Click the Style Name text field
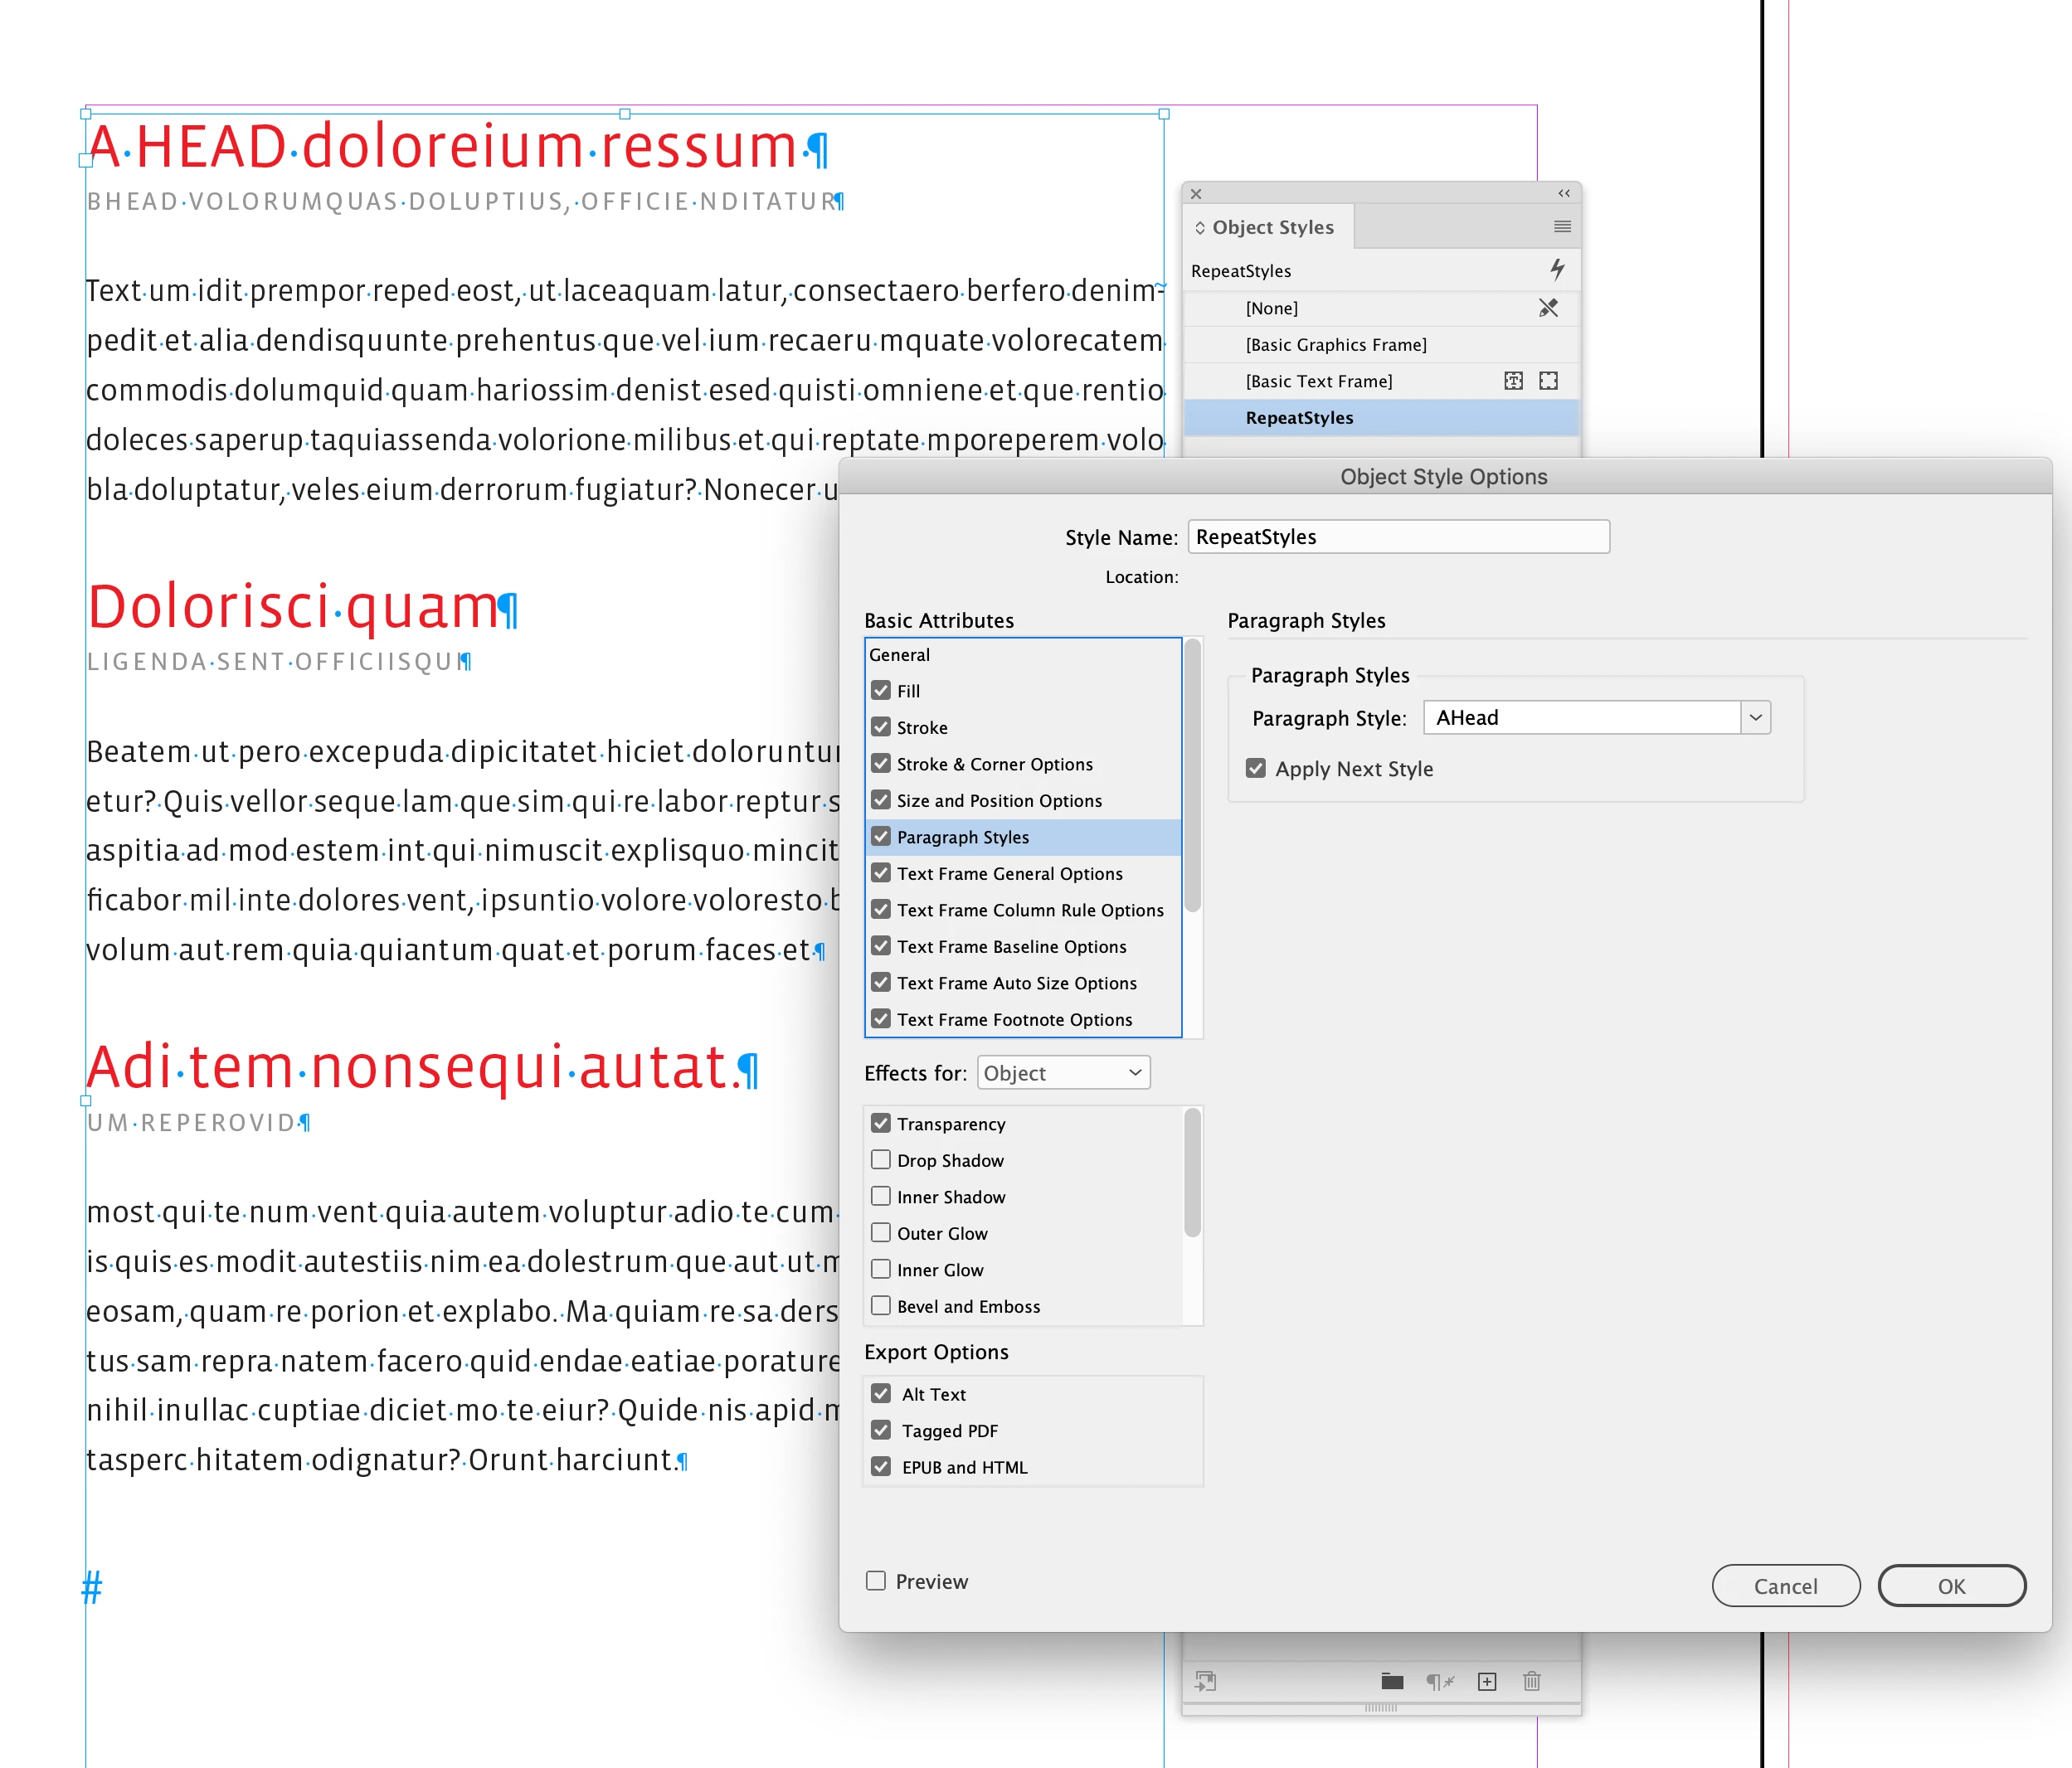This screenshot has height=1768, width=2072. (1398, 537)
